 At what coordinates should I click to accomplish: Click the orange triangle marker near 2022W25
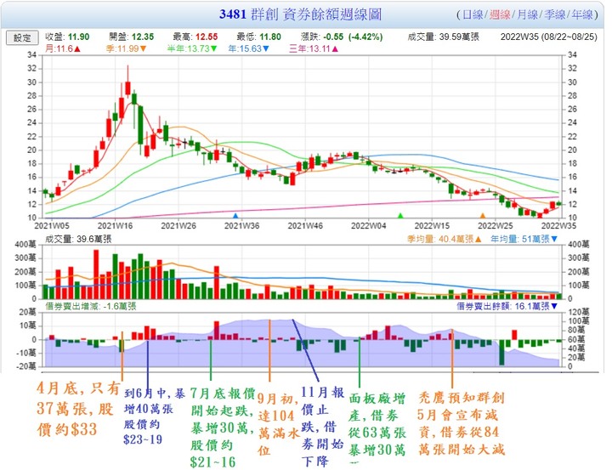pos(483,216)
